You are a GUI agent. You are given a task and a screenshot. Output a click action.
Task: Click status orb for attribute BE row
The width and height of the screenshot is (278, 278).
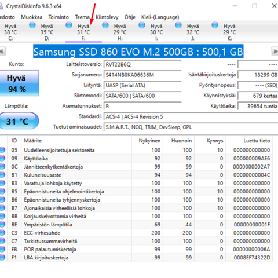coord(2,225)
